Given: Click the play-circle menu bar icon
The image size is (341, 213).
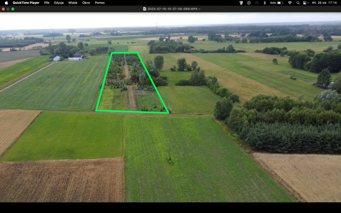Looking at the screenshot, I should (x=249, y=3).
